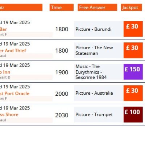Screen dimensions: 145x145
Task: Click the 1900 time entry
Action: click(62, 72)
